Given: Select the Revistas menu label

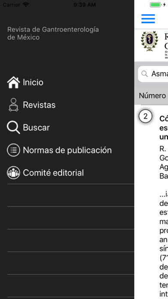Looking at the screenshot, I should 39,105.
